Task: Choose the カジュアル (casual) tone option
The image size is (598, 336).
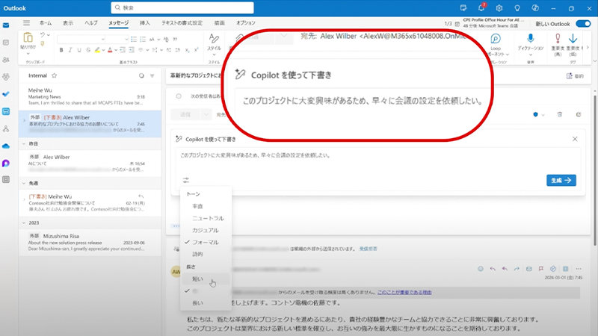Action: pyautogui.click(x=206, y=230)
